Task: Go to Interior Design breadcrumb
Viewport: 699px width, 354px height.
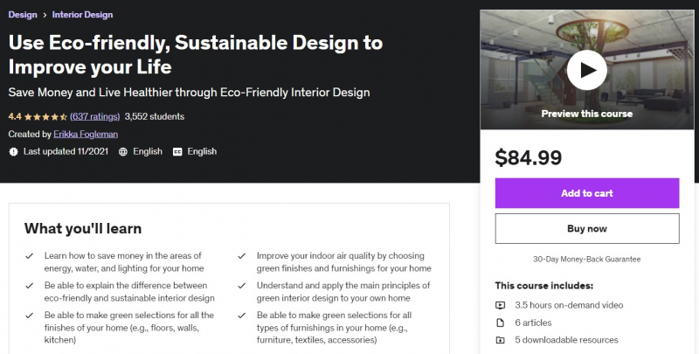Action: [82, 15]
